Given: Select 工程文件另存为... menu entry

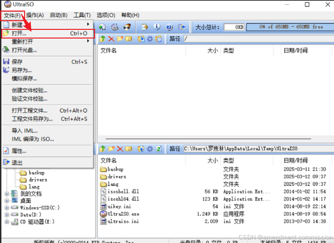Looking at the screenshot, I should coord(48,119).
